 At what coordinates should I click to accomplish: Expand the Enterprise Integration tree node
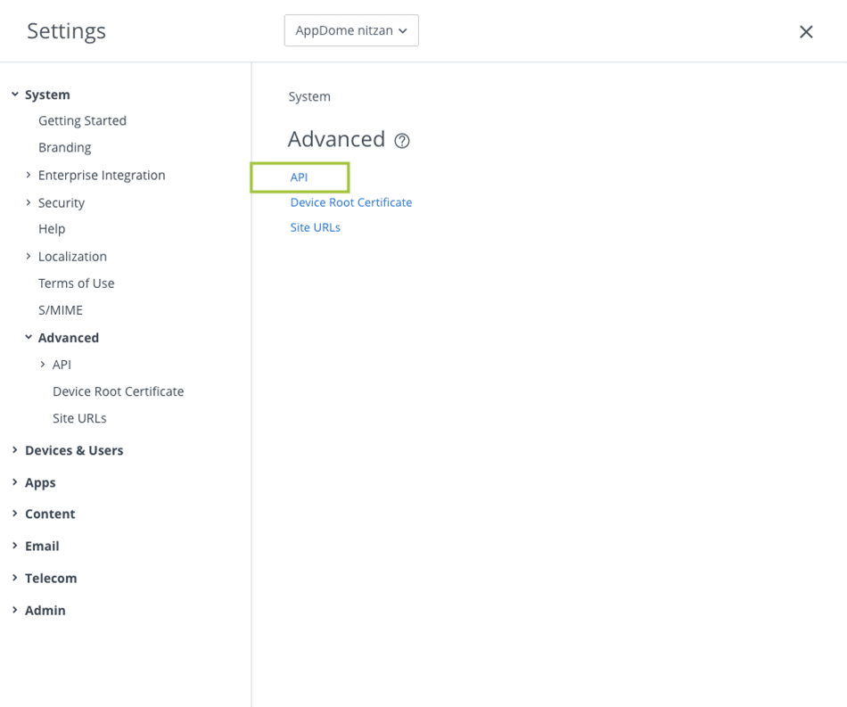coord(29,176)
